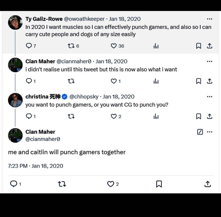Open more options on main Cian Maher tweet
The image size is (221, 217).
(209, 132)
